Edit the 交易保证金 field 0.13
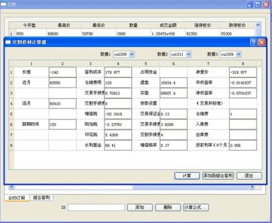The image size is (272, 223). pos(173,114)
